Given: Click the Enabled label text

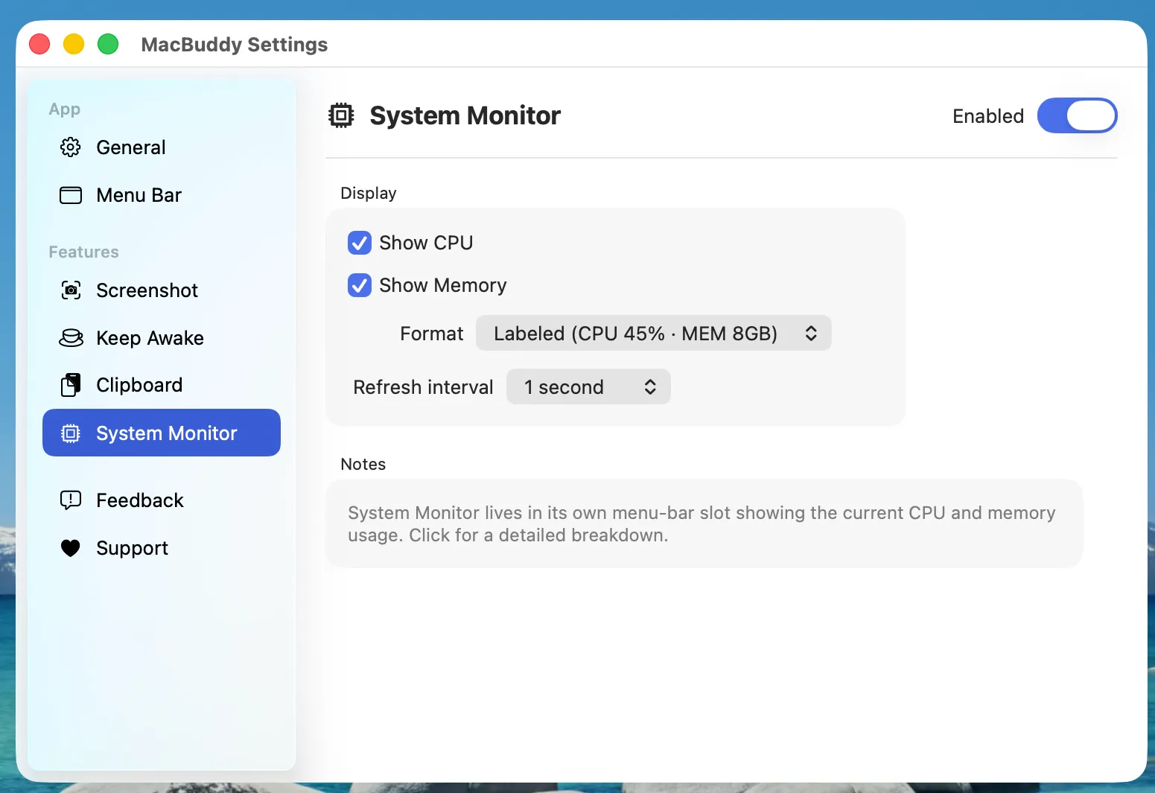Looking at the screenshot, I should pos(988,116).
